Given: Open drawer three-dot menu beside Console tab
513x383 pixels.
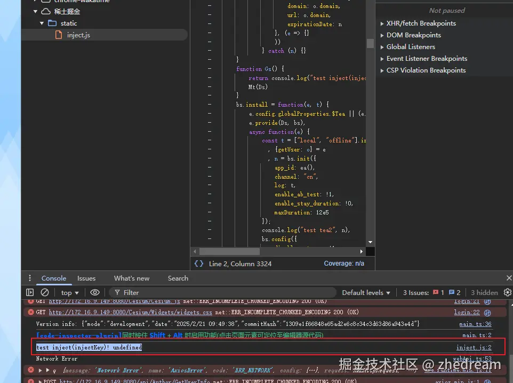Looking at the screenshot, I should (x=30, y=278).
